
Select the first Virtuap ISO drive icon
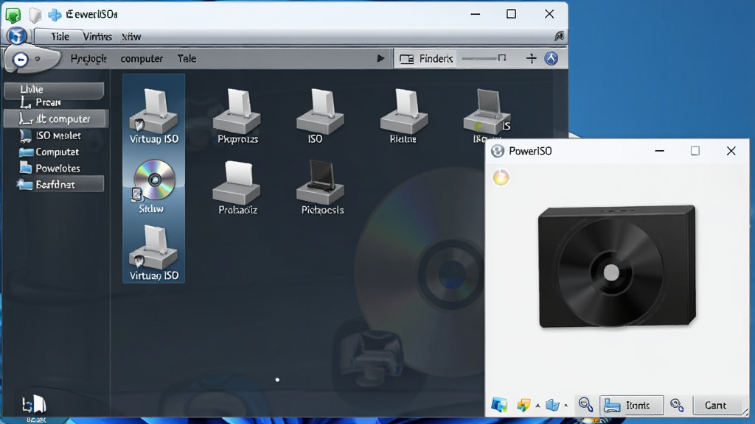tap(153, 116)
